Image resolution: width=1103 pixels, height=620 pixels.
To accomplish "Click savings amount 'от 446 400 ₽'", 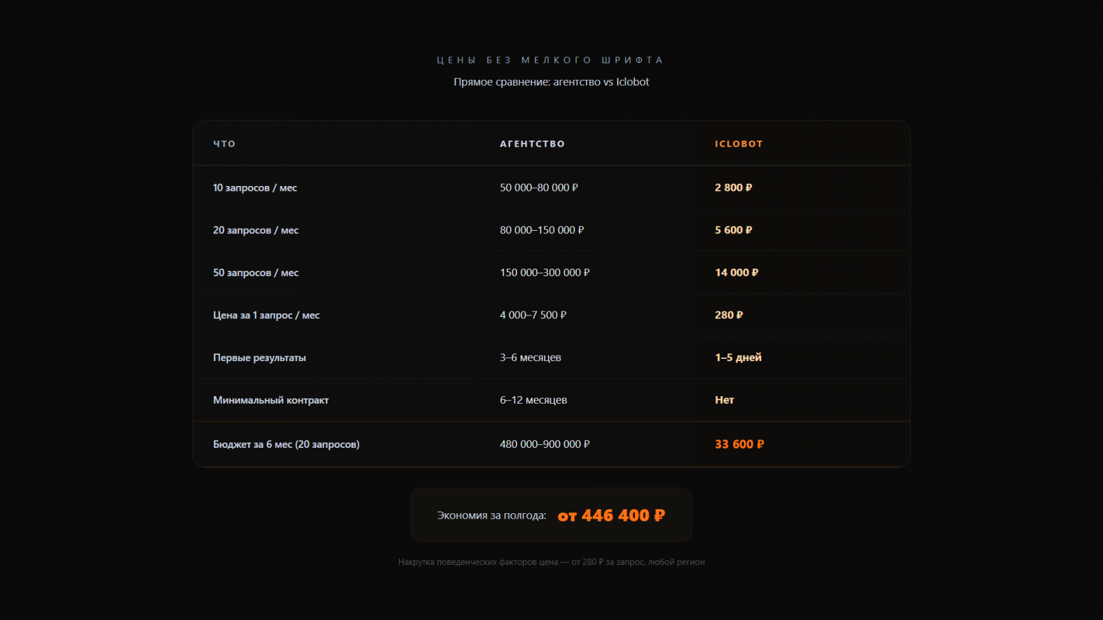I will click(x=611, y=515).
